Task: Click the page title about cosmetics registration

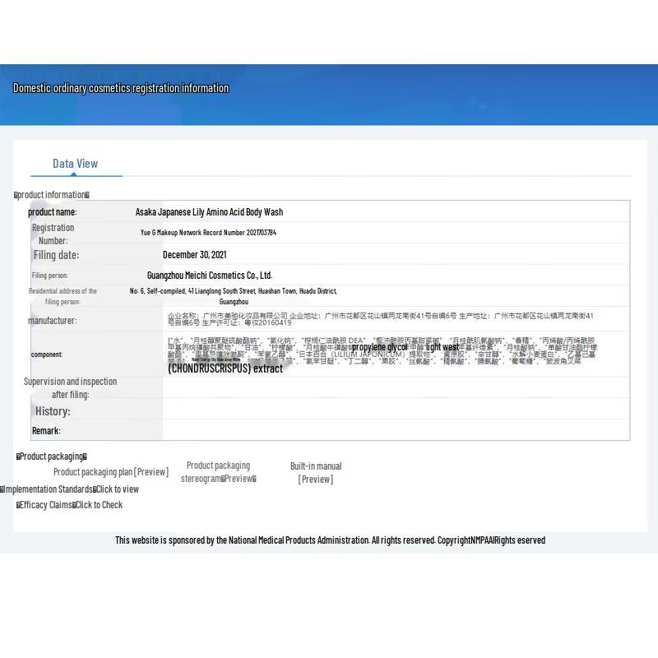Action: point(121,88)
